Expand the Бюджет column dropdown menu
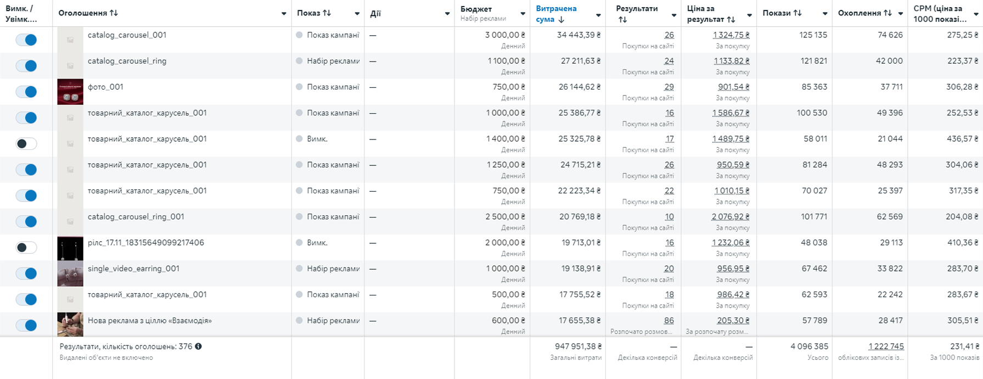 (x=523, y=14)
